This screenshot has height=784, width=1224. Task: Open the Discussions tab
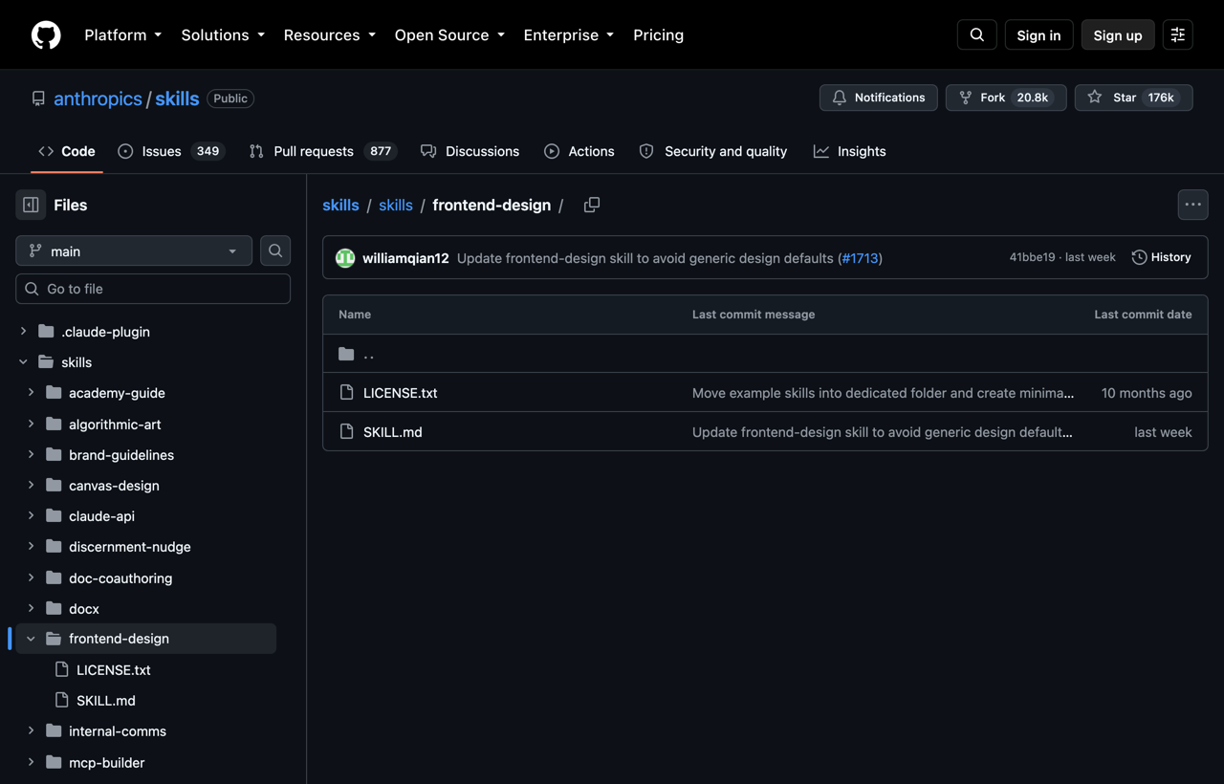(470, 151)
